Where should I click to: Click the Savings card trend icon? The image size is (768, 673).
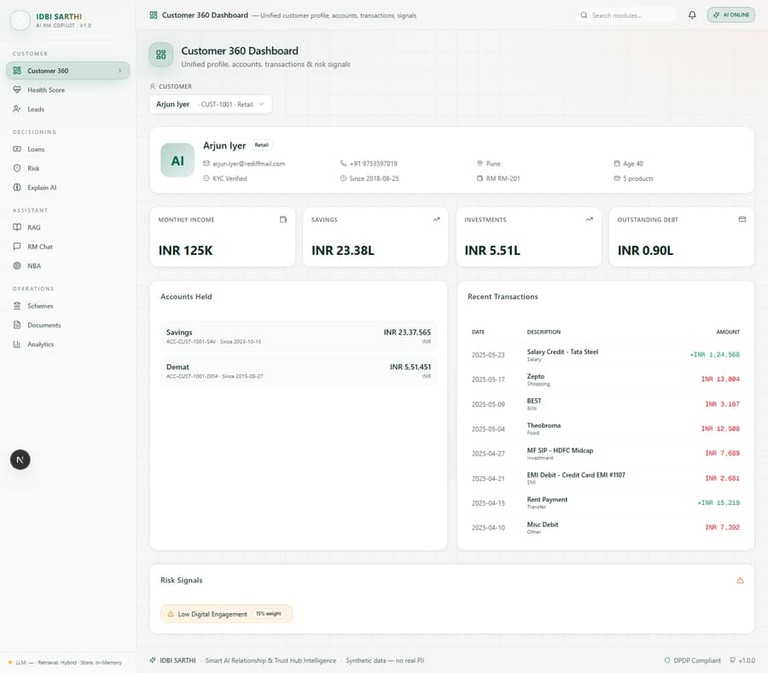436,219
